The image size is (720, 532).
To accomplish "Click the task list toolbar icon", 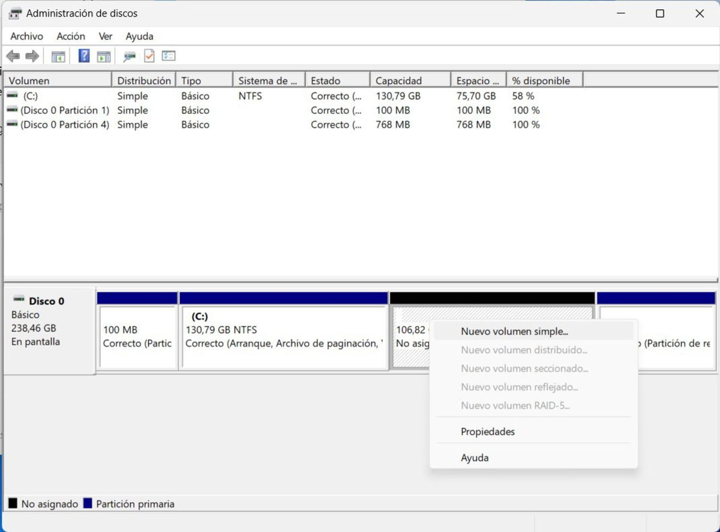I will click(169, 56).
